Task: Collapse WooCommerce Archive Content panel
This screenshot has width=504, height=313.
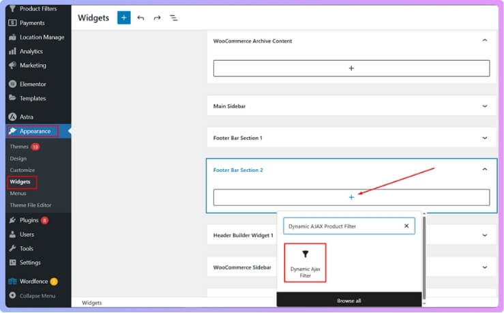Action: point(485,40)
